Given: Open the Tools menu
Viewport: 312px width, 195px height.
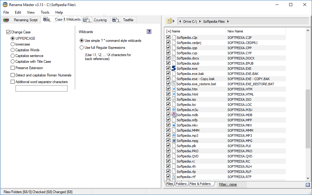Looking at the screenshot, I should tap(45, 12).
